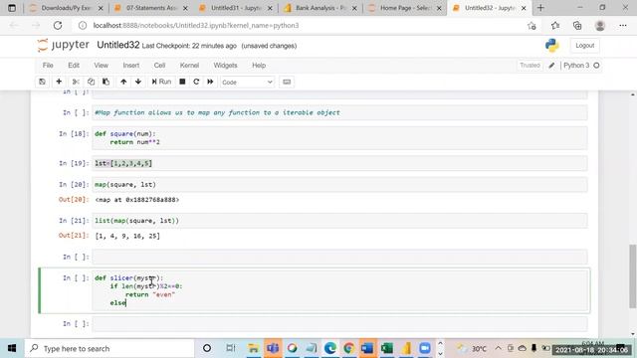Click the Trusted notebook button
Screen dimensions: 637x358
pos(530,66)
